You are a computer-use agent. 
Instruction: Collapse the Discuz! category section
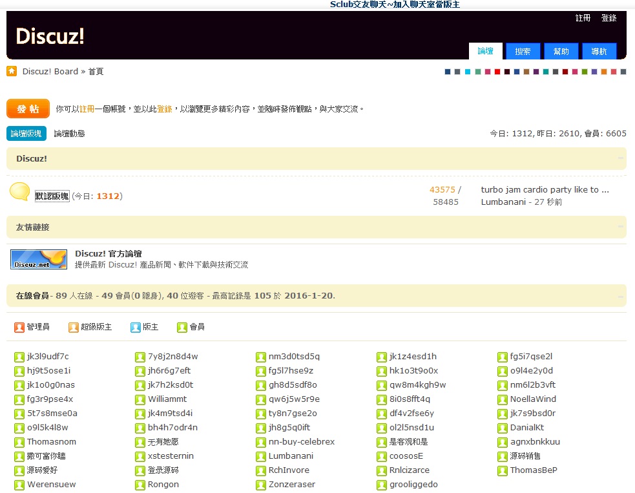point(620,158)
